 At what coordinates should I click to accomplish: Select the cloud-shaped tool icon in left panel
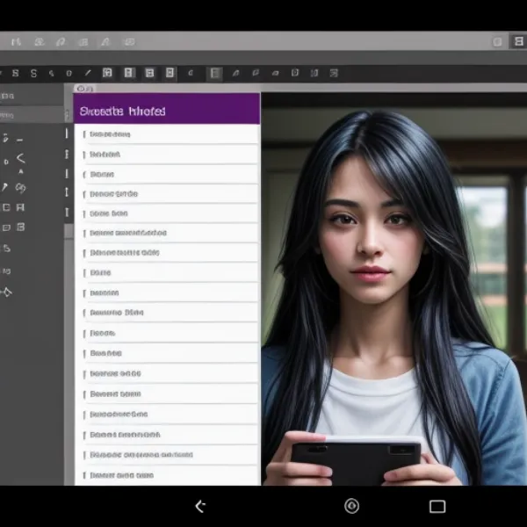pos(20,188)
